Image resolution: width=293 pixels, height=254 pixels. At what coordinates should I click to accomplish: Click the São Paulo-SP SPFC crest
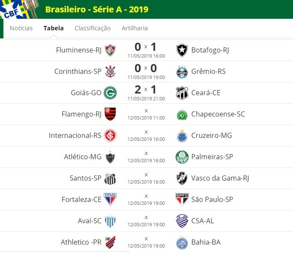click(182, 200)
